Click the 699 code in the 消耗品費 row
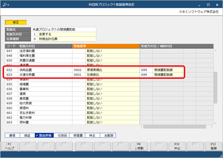The image size is (223, 158). click(146, 70)
